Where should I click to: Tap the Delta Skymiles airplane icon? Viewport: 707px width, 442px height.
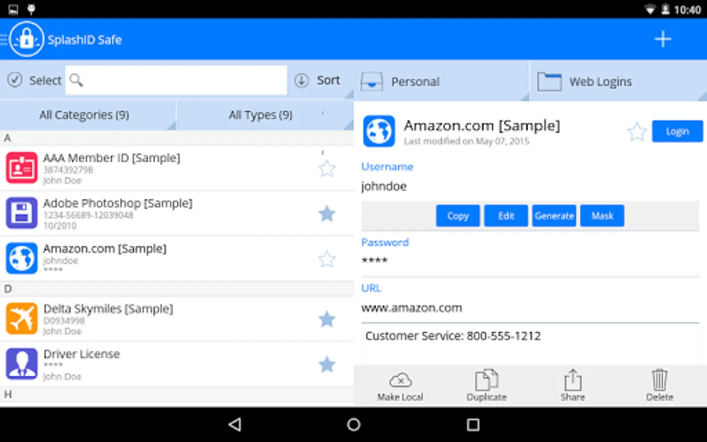[22, 319]
